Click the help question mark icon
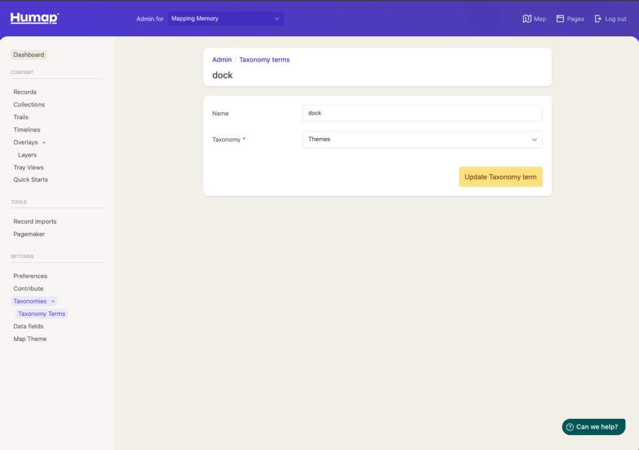Screen dimensions: 639x450 pos(570,427)
